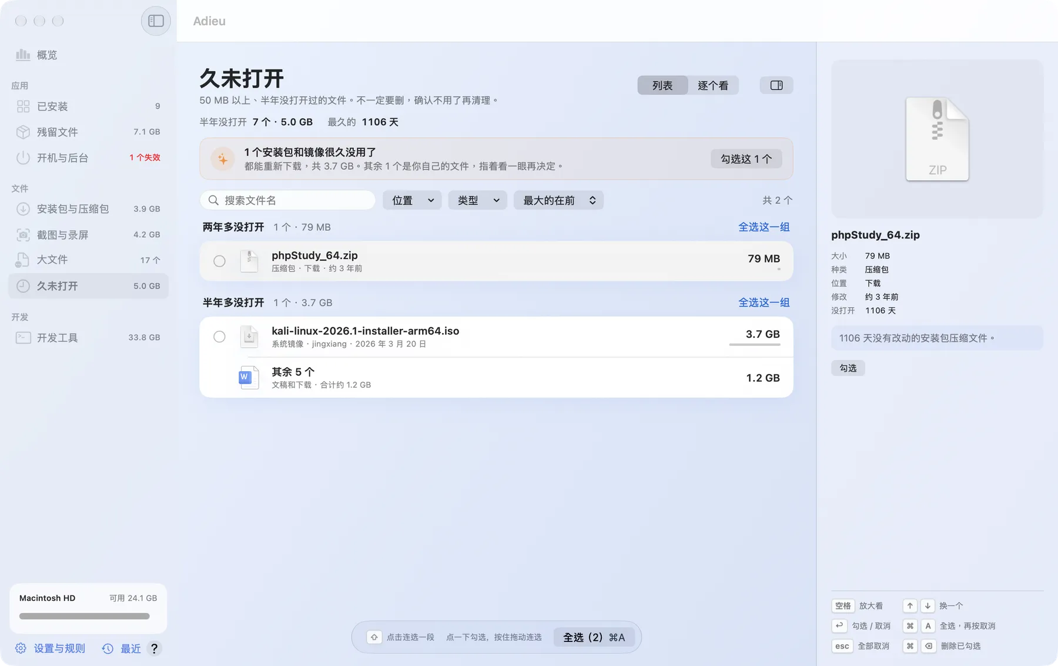This screenshot has width=1058, height=666.
Task: Open the 开发工具 terminal icon
Action: coord(23,338)
